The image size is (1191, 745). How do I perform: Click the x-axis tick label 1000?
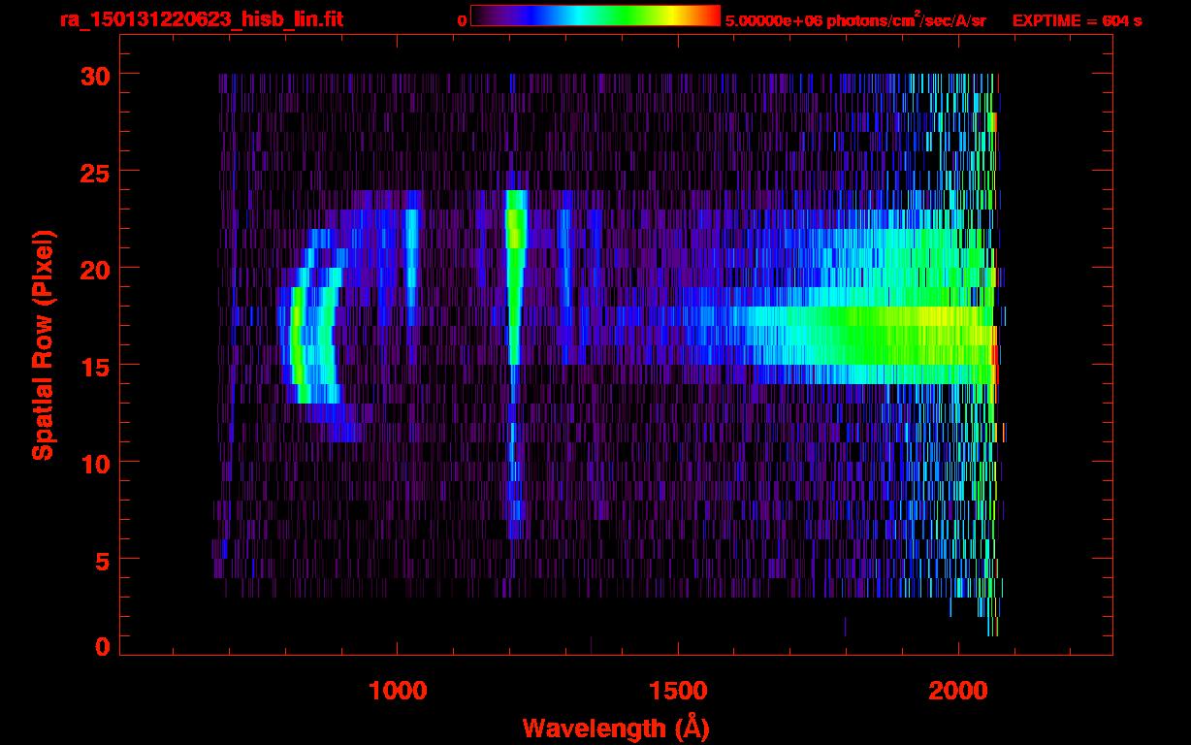point(398,691)
